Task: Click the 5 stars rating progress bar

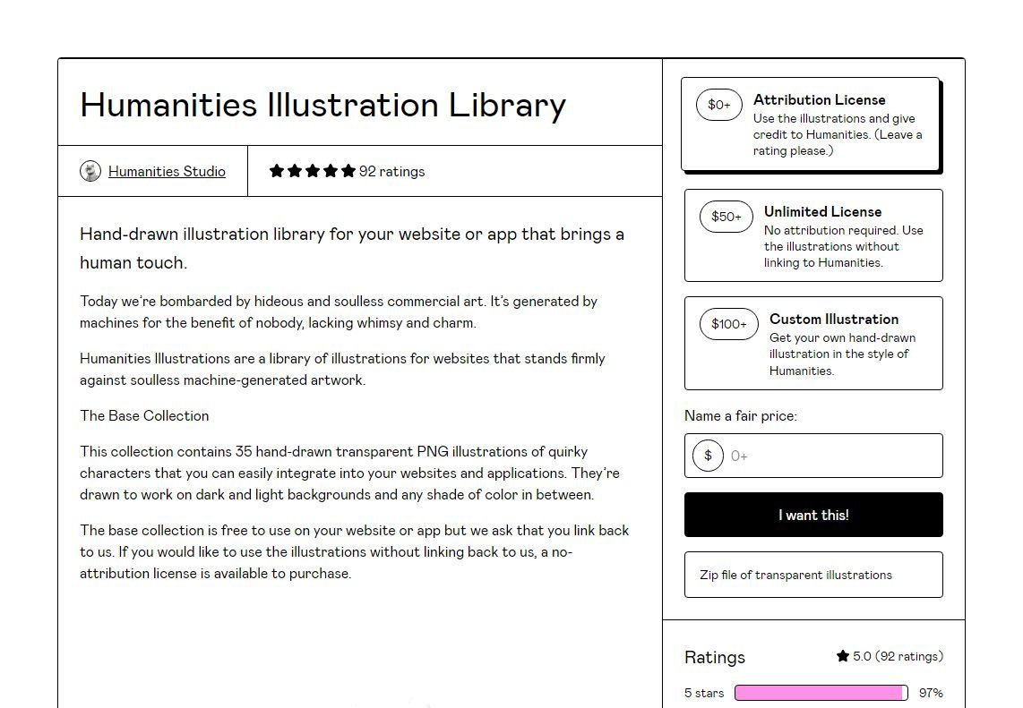Action: (821, 693)
